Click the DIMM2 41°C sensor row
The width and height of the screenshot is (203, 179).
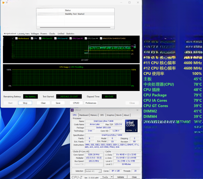tap(173, 111)
